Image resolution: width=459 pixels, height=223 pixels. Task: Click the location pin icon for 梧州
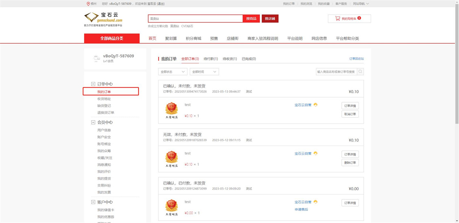click(88, 4)
